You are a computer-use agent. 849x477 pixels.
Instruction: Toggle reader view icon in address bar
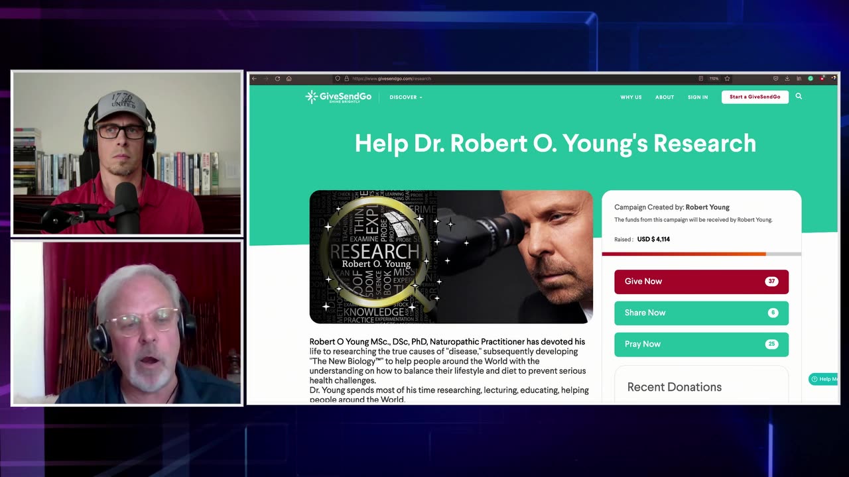pyautogui.click(x=701, y=78)
